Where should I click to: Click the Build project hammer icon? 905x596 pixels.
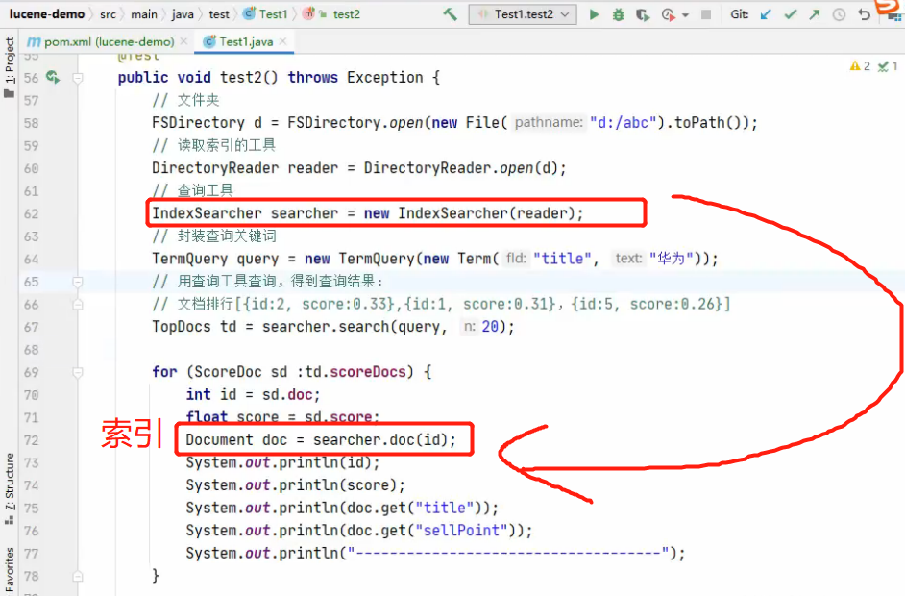pyautogui.click(x=451, y=14)
